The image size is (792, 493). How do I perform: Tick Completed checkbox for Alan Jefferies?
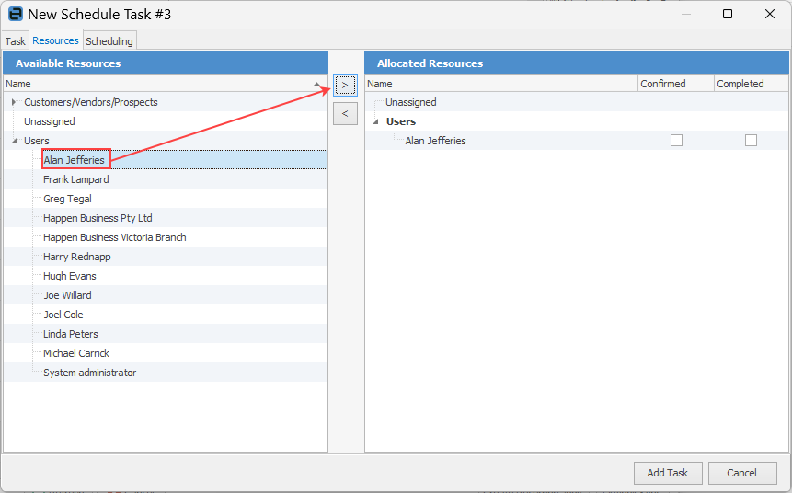752,141
